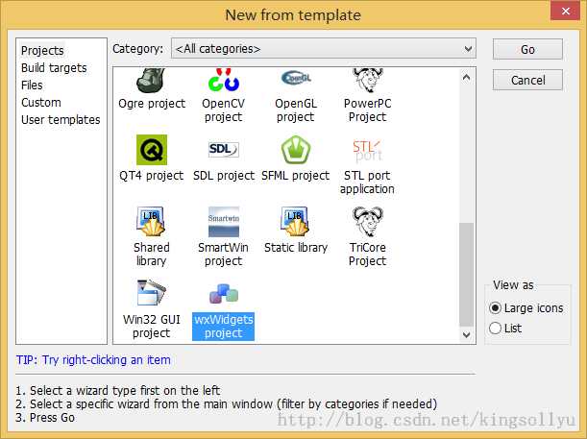Click the Cancel button
The height and width of the screenshot is (439, 587).
[x=527, y=80]
